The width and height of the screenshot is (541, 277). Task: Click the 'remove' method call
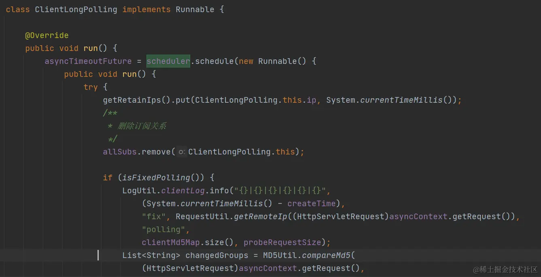[x=156, y=152]
